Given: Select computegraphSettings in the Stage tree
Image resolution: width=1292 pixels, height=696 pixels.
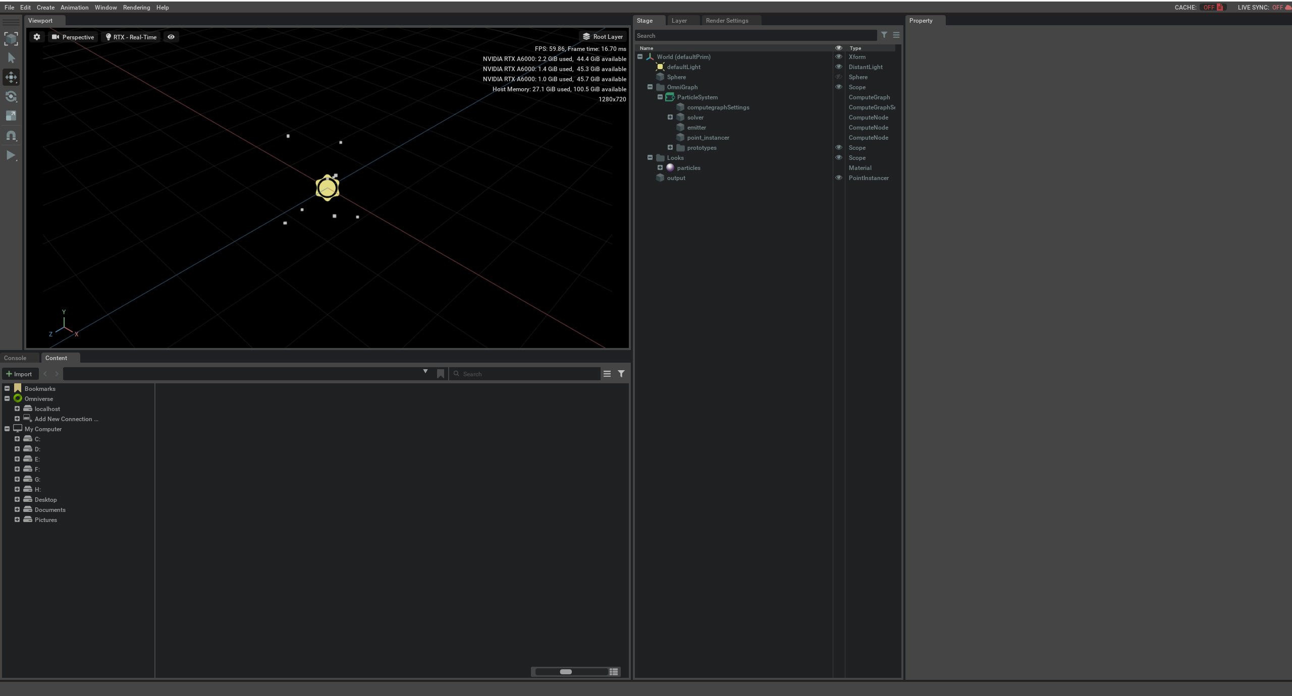Looking at the screenshot, I should (718, 107).
